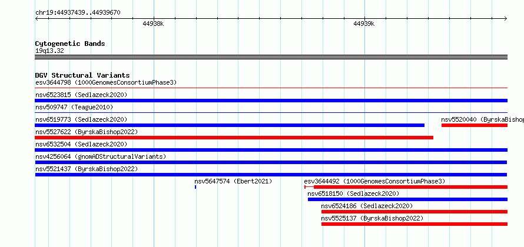The width and height of the screenshot is (524, 247).
Task: Click the tiny blue nsv5647574 marker
Action: [195, 187]
